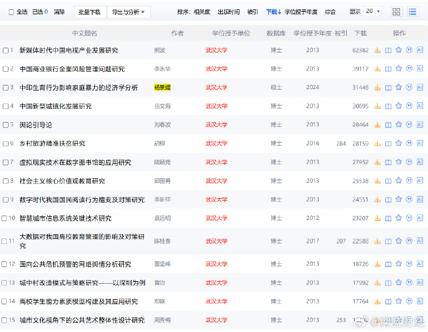The image size is (428, 332).
Task: Click the highlighted author name 杨景媛
Action: pos(163,87)
